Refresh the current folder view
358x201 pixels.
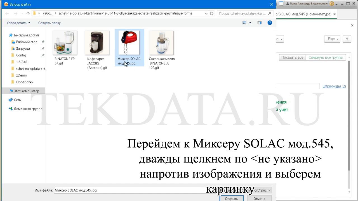tap(212, 13)
